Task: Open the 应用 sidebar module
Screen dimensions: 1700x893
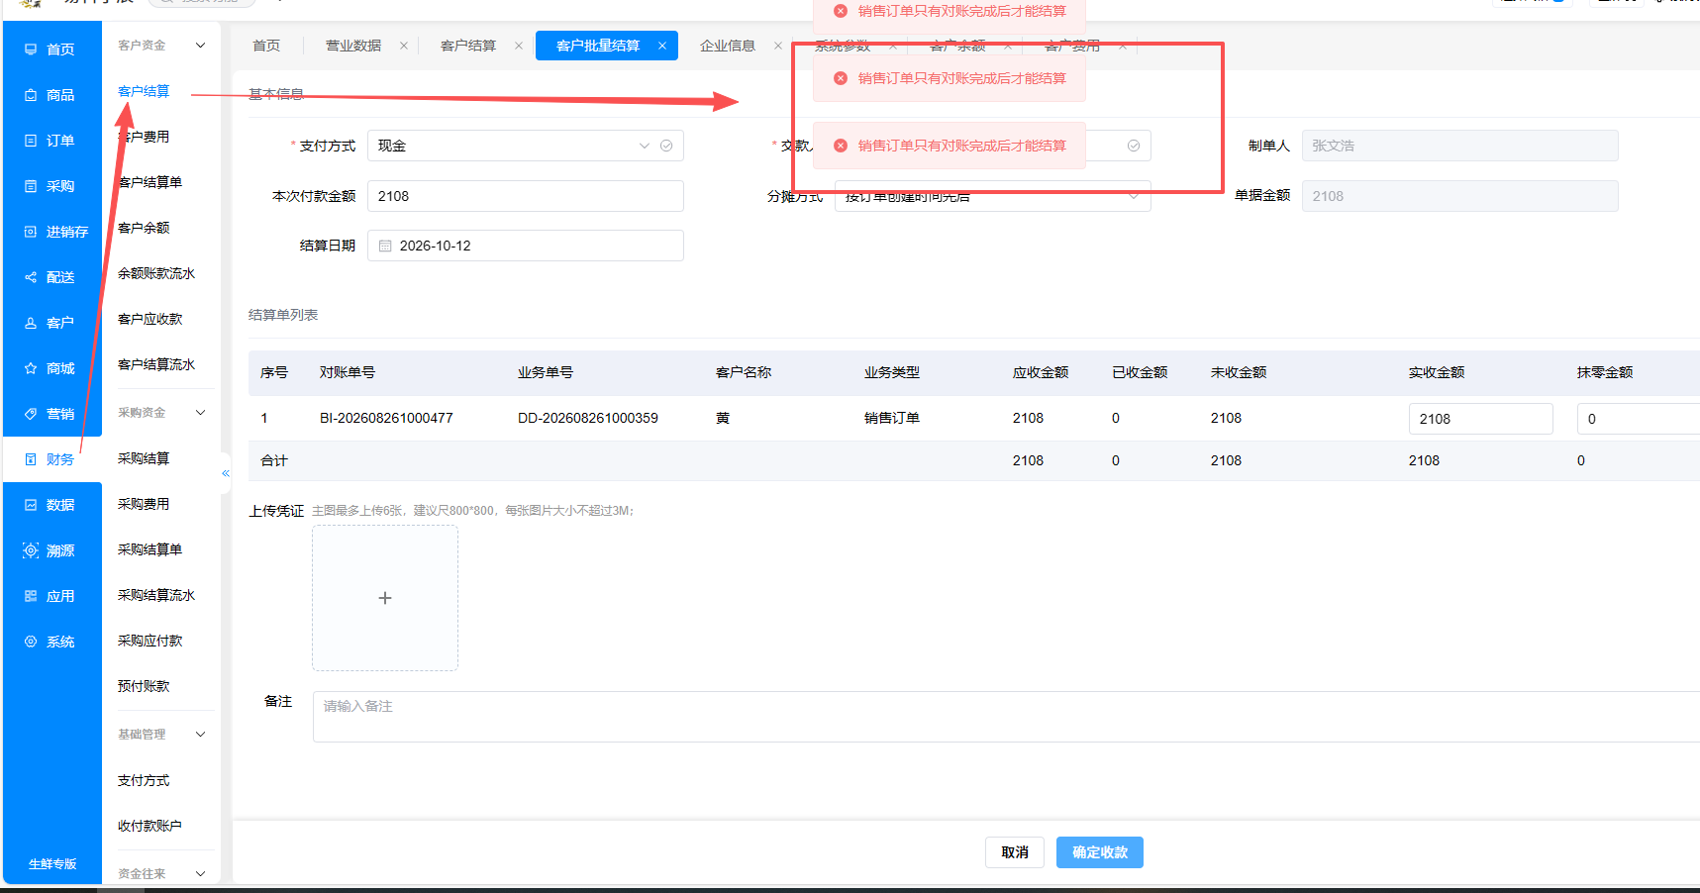Action: 50,596
